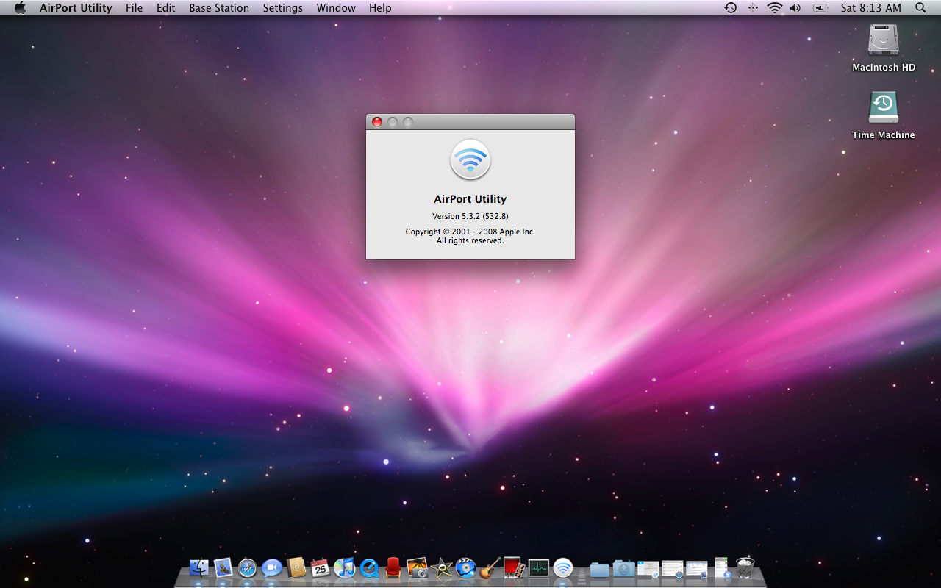Click the Sat 8:13 AM clock
Screen dimensions: 941x588
871,8
